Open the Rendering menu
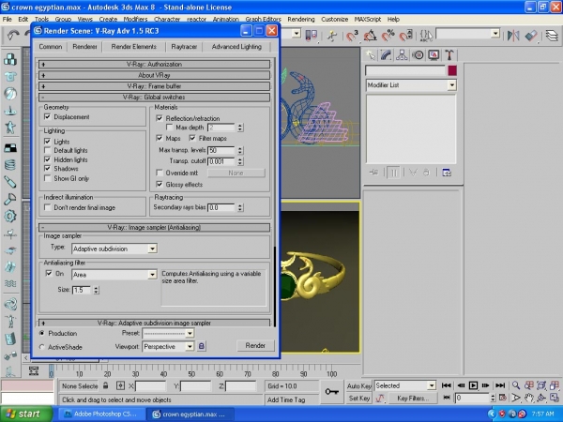This screenshot has width=563, height=422. point(301,19)
